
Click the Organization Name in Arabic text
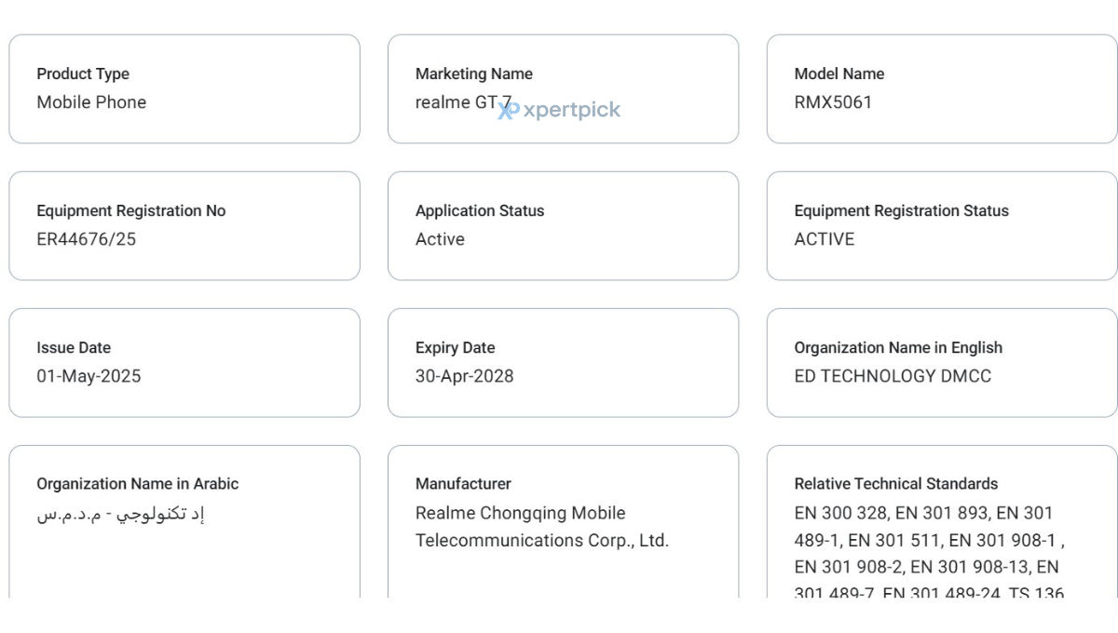click(120, 514)
